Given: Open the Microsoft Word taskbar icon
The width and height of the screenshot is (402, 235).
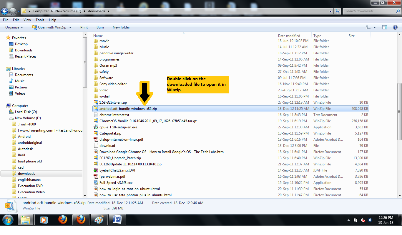Looking at the screenshot, I should pos(117,220).
